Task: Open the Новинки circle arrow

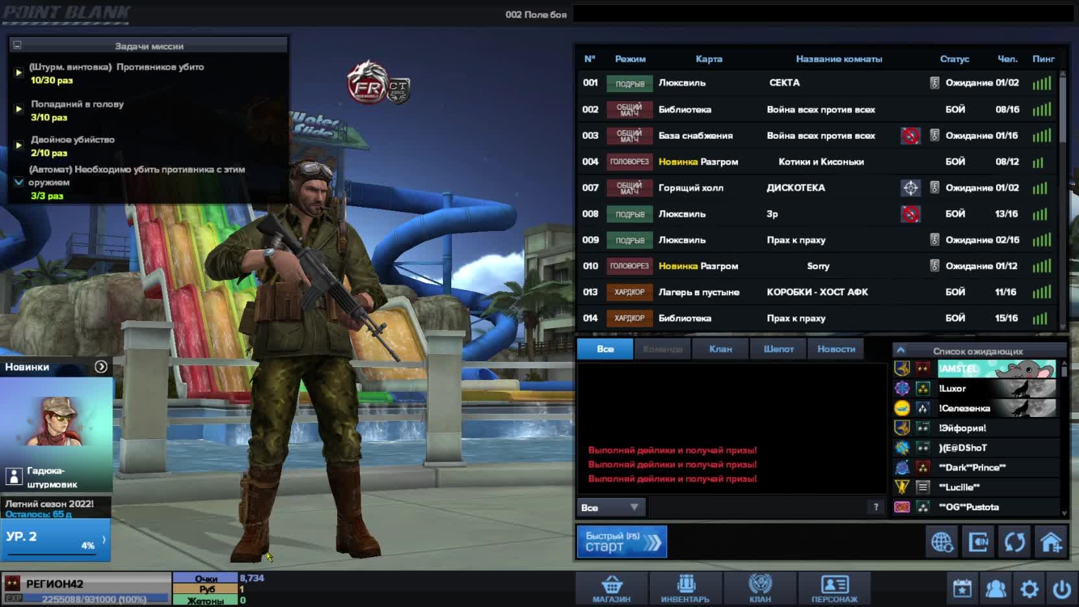Action: (x=101, y=367)
